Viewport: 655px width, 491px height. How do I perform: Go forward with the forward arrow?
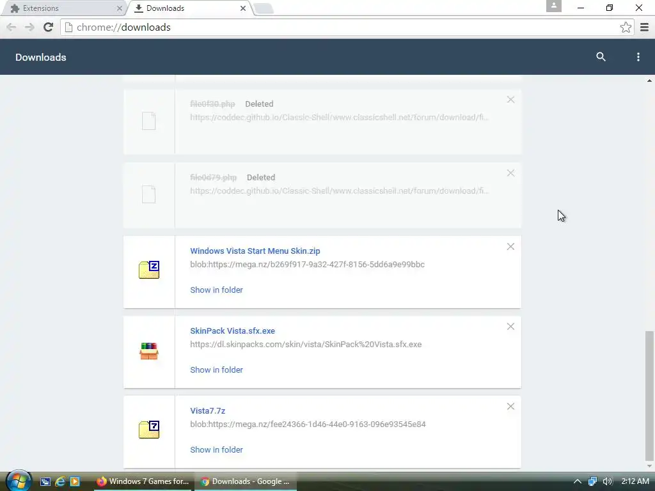click(29, 27)
